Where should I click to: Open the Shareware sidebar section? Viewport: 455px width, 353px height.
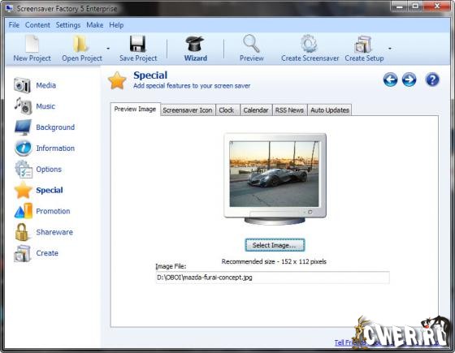pos(44,232)
